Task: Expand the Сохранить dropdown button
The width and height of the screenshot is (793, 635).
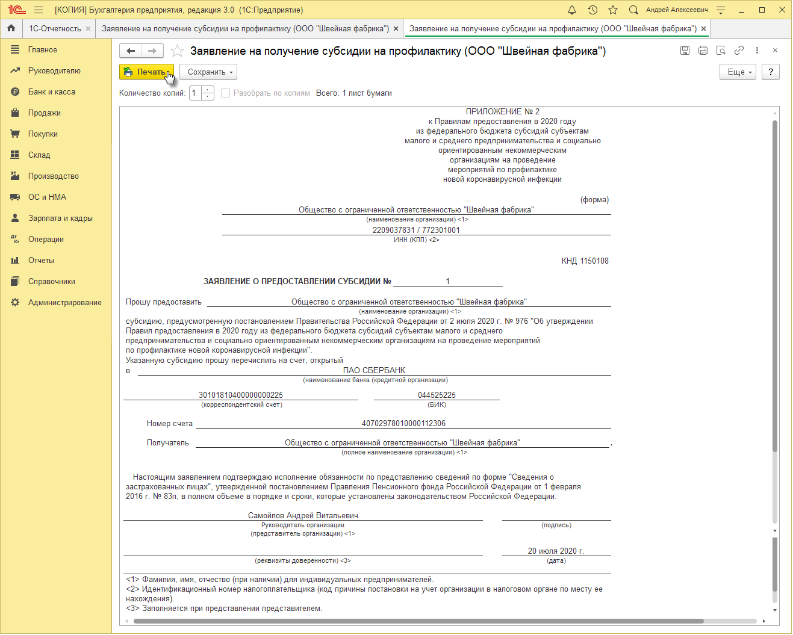Action: (x=208, y=72)
